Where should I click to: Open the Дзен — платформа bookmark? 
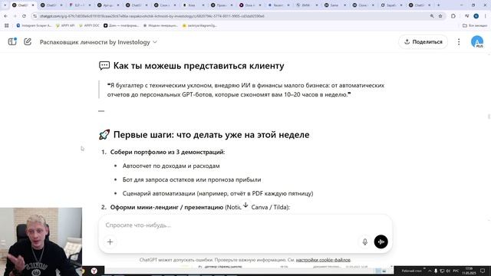(121, 25)
